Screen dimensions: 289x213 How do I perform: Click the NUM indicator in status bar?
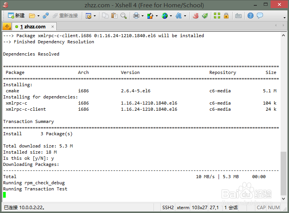coord(274,208)
